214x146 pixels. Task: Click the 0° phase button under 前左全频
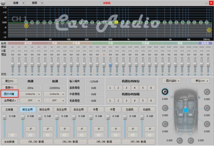(31, 129)
